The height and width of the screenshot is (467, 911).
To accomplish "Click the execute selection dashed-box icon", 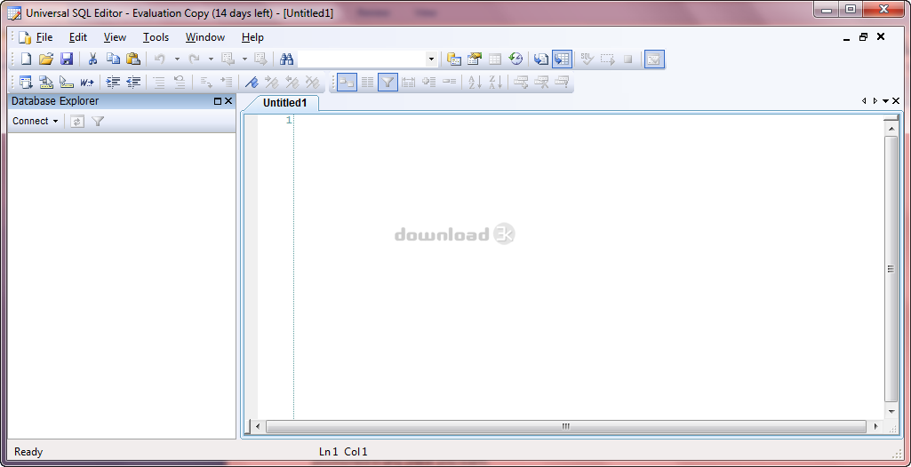I will tap(608, 59).
